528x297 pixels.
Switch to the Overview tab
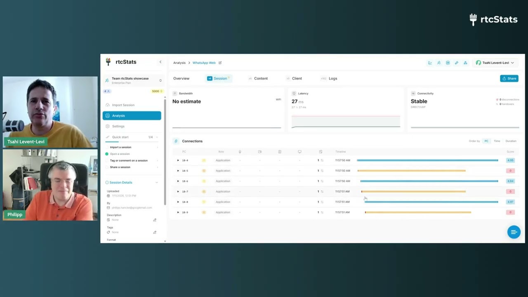[x=181, y=78]
